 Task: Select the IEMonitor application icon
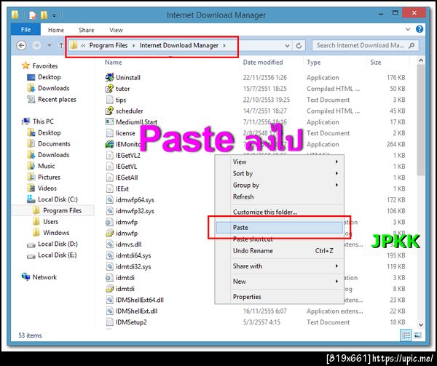point(109,144)
